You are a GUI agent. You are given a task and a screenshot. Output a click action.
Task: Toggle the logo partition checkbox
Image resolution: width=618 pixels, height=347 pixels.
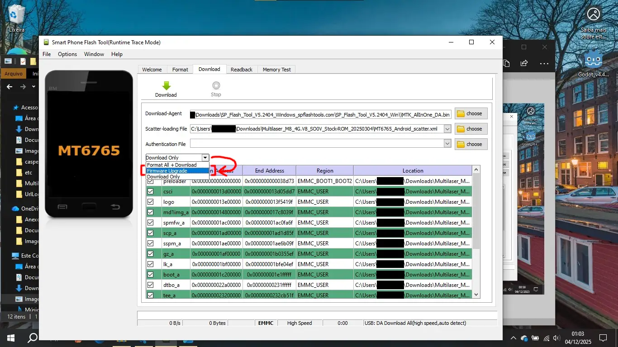(151, 202)
